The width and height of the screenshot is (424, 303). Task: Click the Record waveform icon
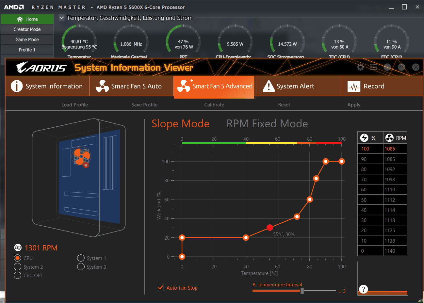(354, 87)
